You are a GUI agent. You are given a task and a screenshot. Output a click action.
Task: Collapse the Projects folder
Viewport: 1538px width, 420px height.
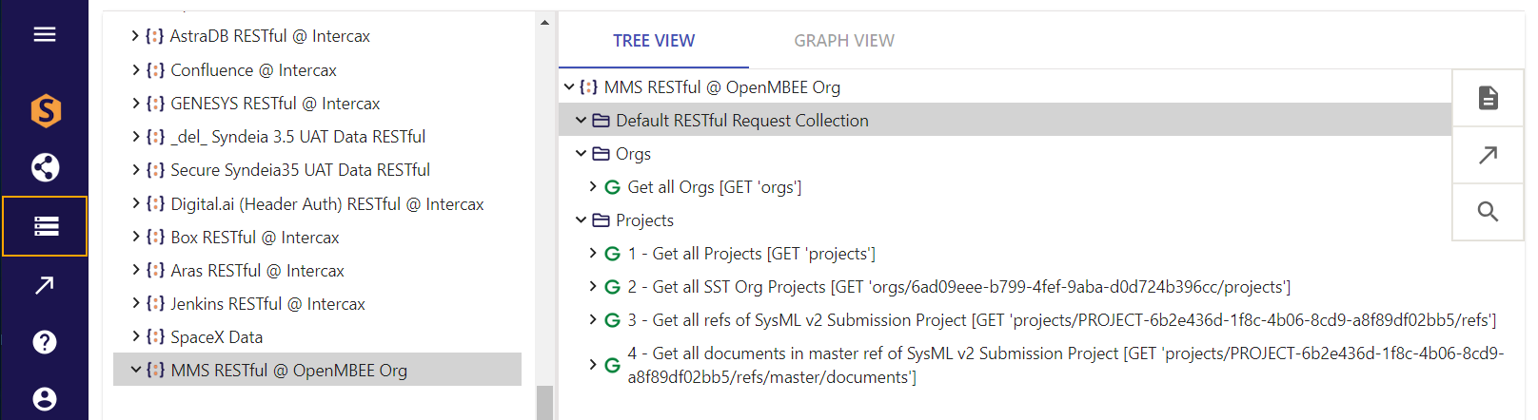point(581,220)
